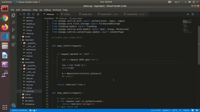
Task: Open db.sqlite3 in the explorer
Action: 29,101
